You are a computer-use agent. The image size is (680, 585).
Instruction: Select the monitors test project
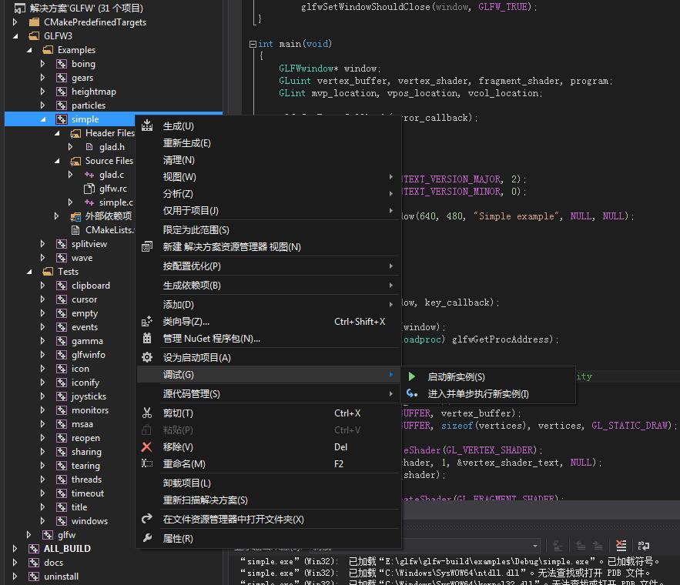[x=90, y=410]
